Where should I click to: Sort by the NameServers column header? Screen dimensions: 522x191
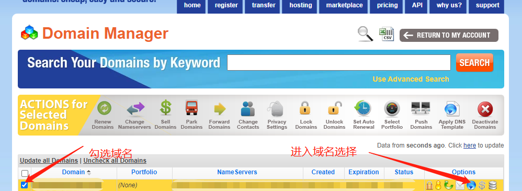[x=237, y=172]
